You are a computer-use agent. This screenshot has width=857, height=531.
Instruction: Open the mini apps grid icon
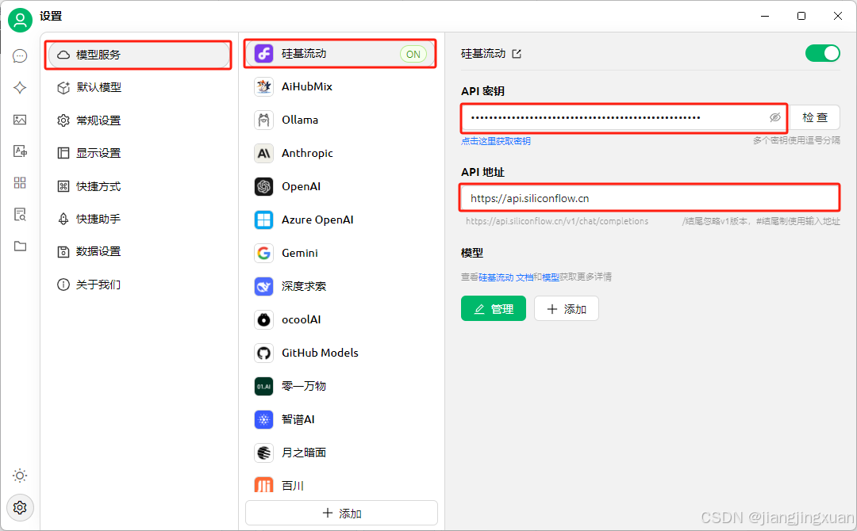[20, 183]
